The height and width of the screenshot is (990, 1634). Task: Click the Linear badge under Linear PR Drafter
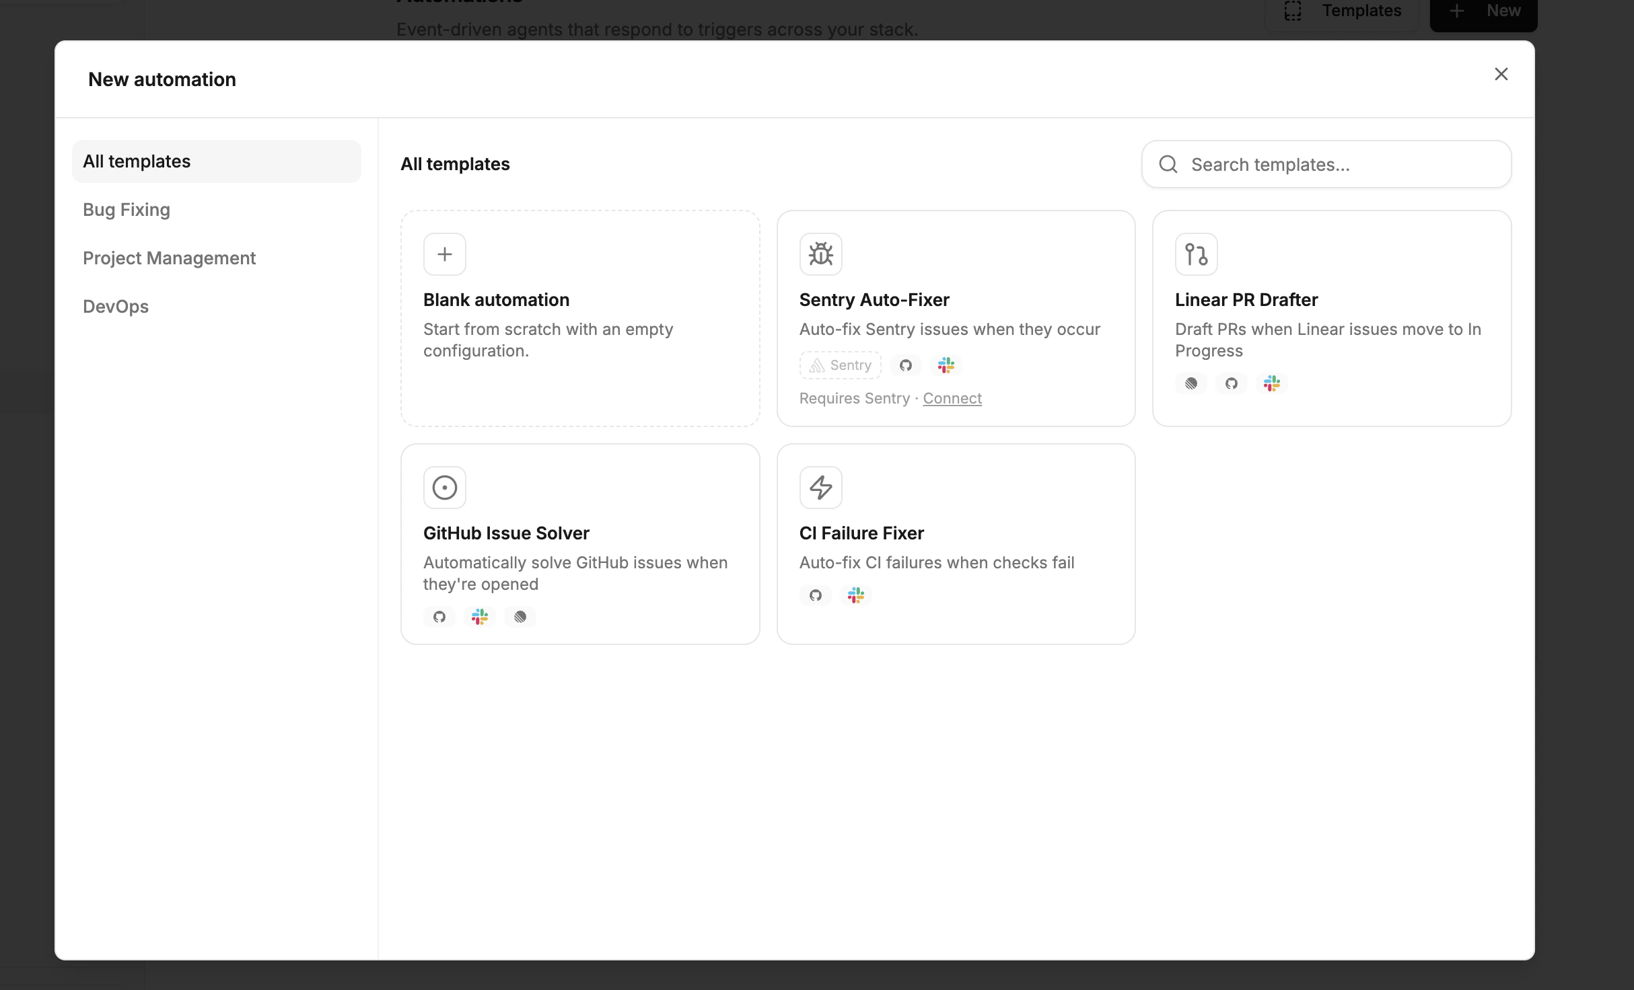click(1191, 383)
